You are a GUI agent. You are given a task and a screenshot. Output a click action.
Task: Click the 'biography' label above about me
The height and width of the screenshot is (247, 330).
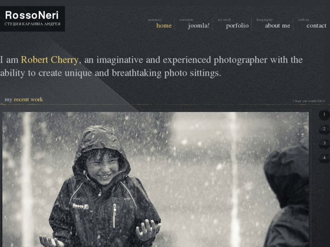click(x=265, y=20)
